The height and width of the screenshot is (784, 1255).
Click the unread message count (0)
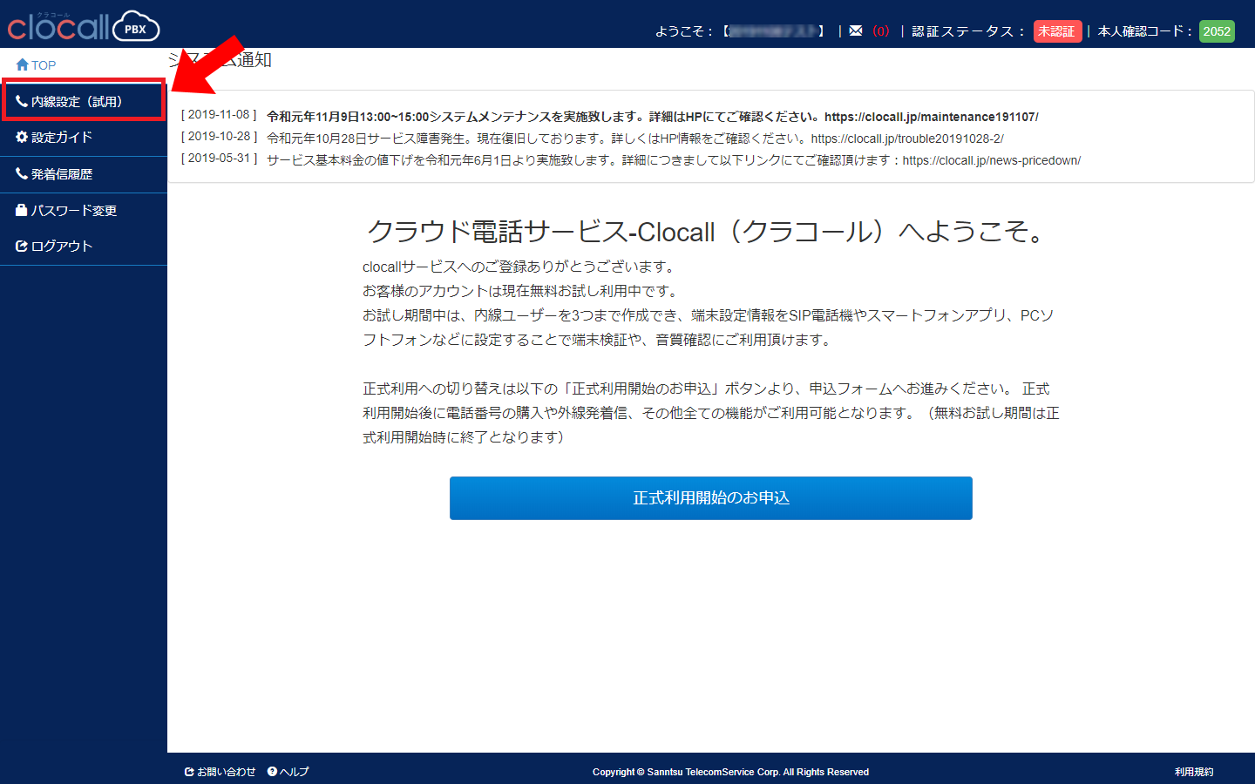tap(881, 31)
